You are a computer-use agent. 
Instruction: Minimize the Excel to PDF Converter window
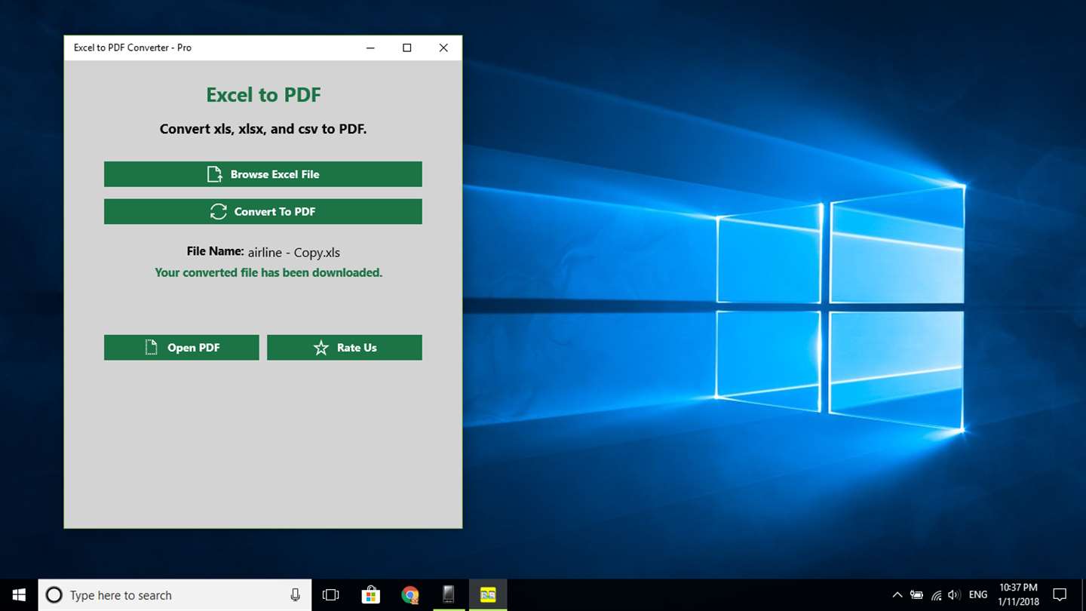370,48
